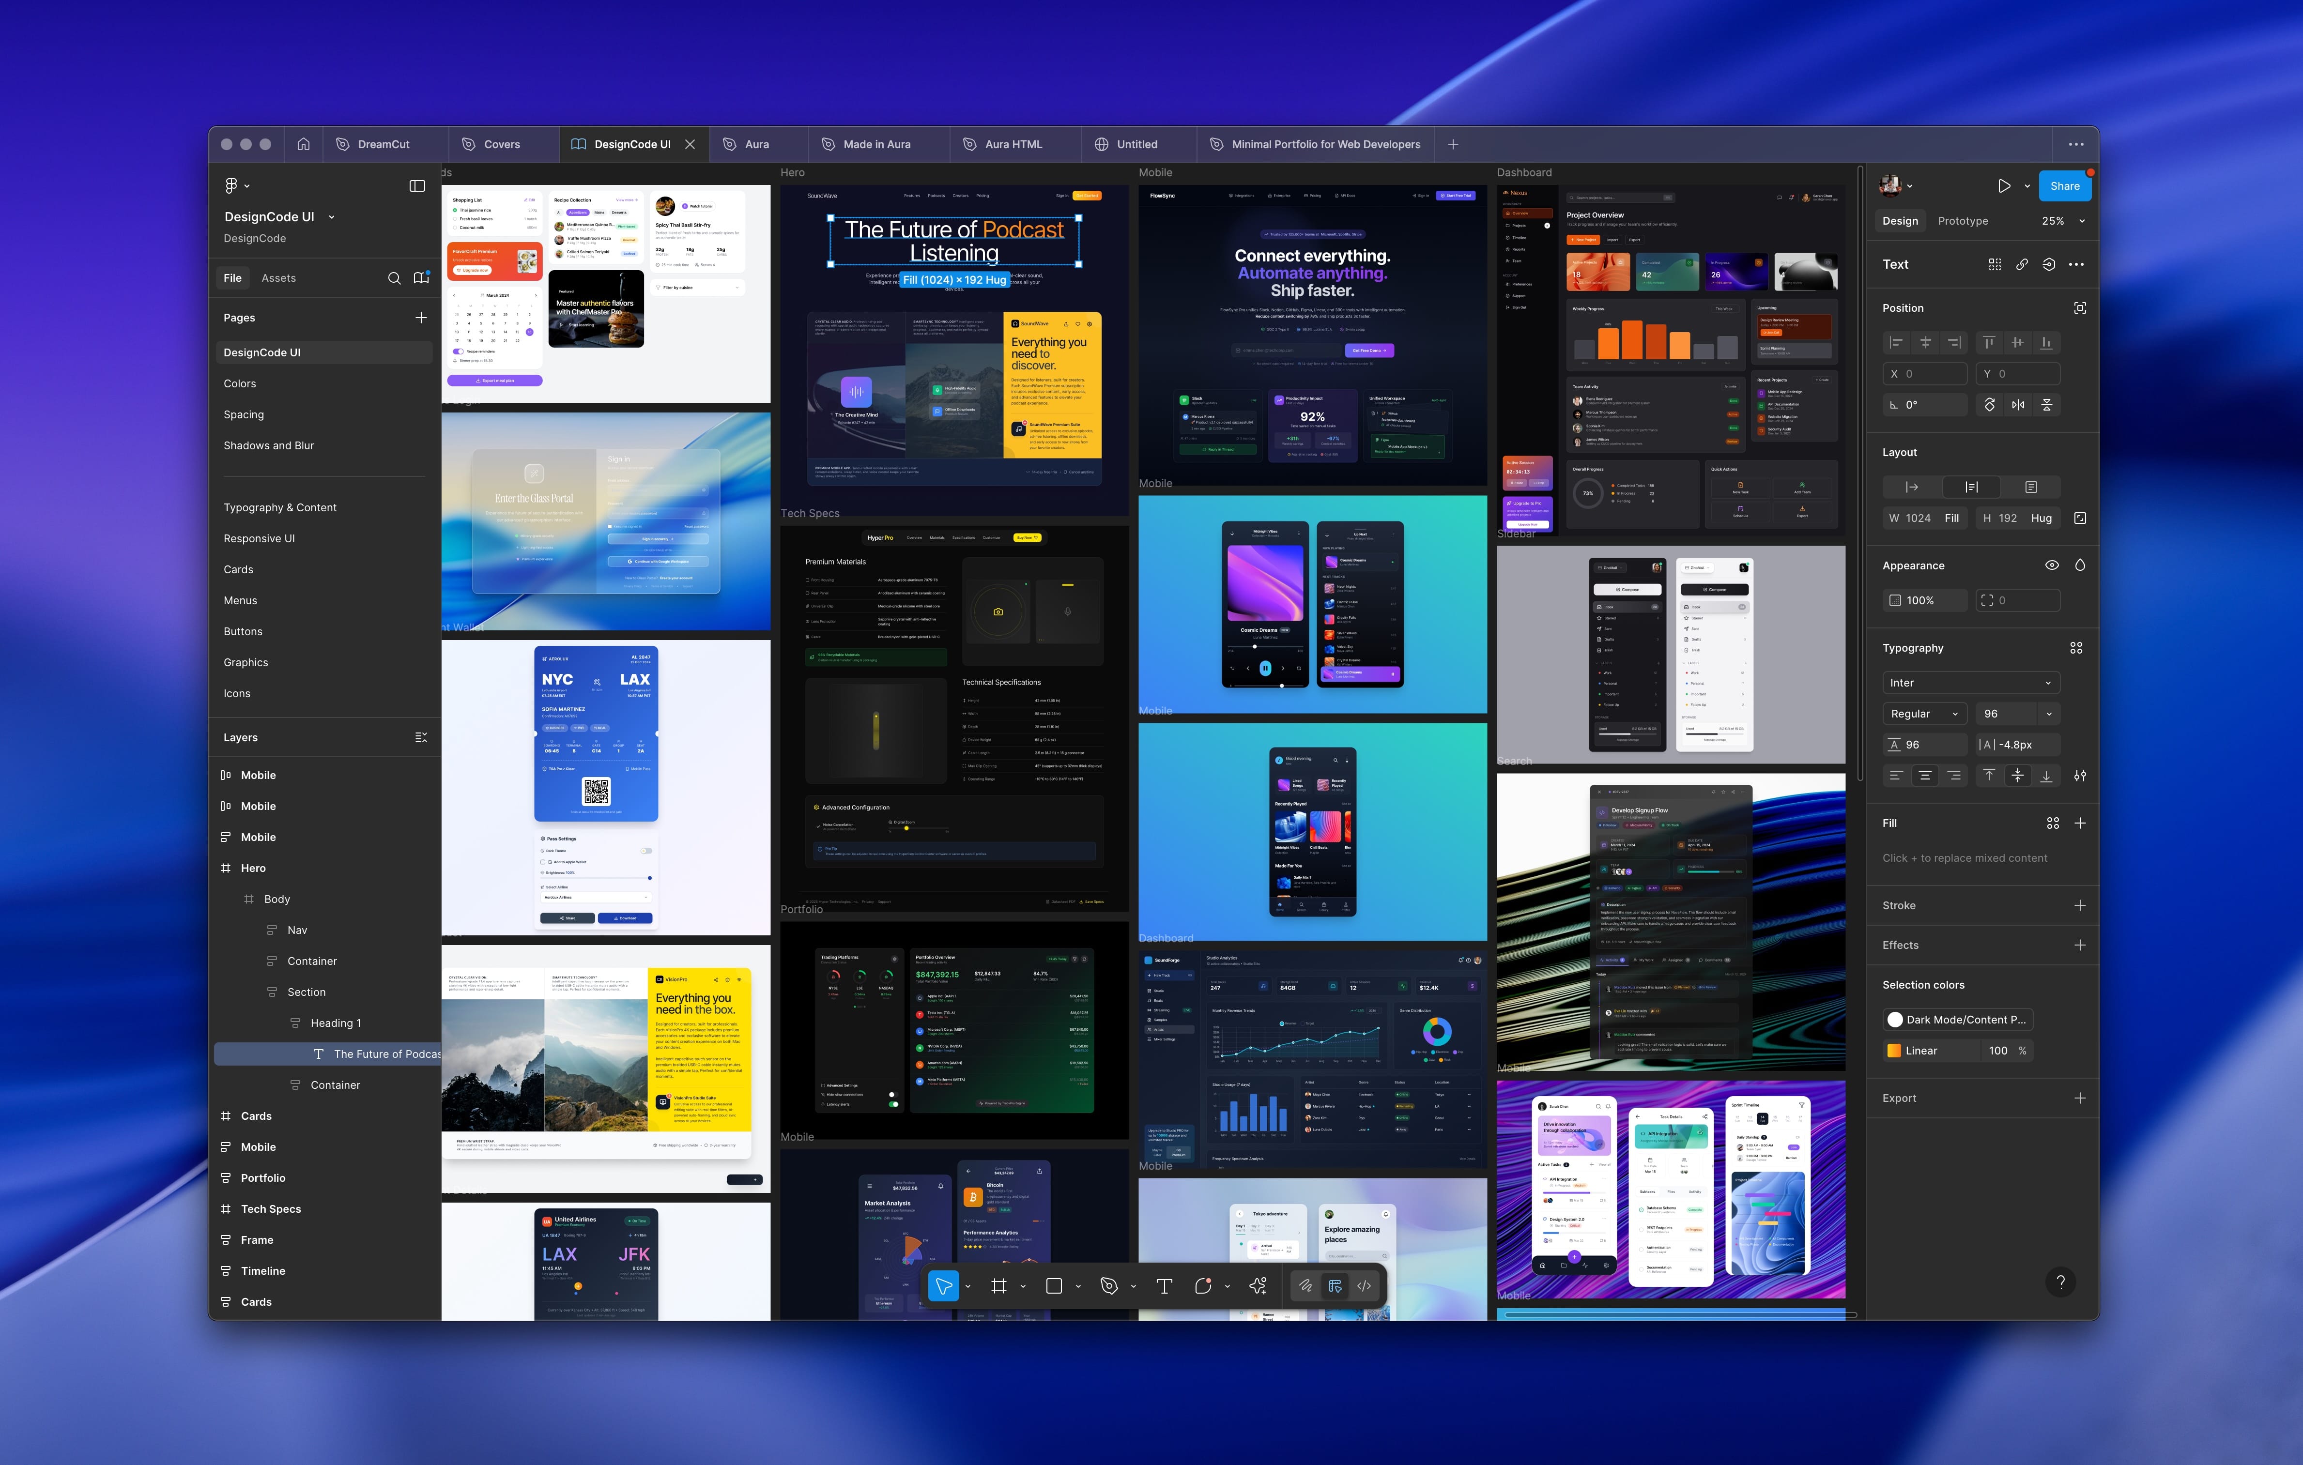Click the orange Linear gradient swatch

click(1894, 1050)
